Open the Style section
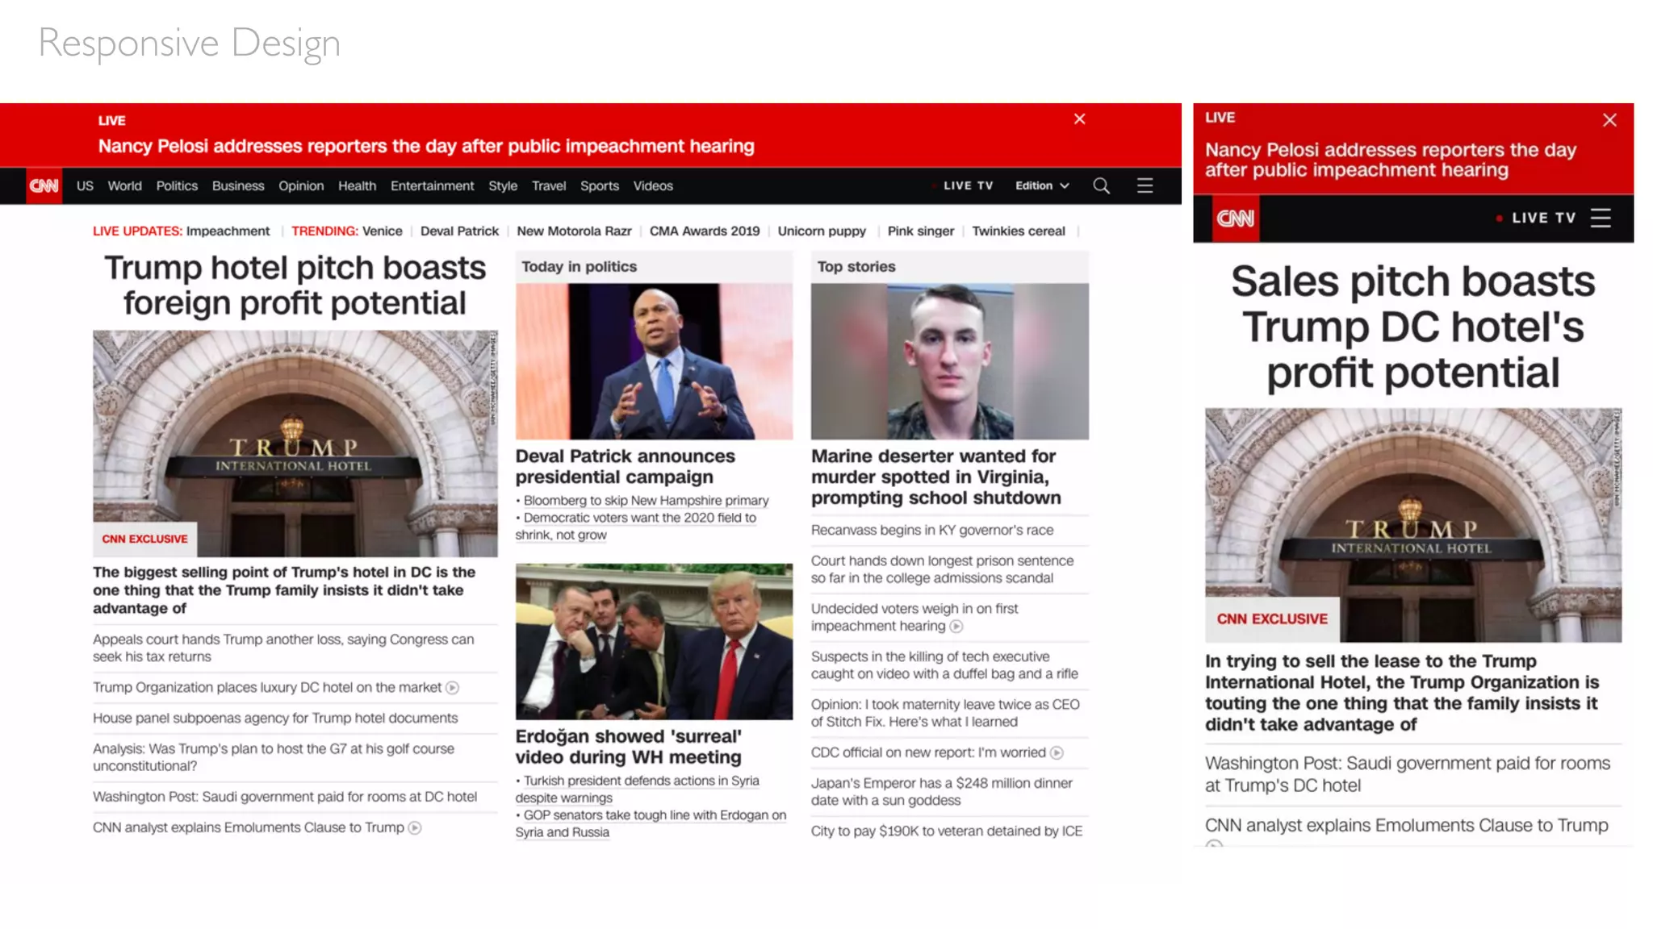Viewport: 1653px width, 929px height. pyautogui.click(x=503, y=185)
